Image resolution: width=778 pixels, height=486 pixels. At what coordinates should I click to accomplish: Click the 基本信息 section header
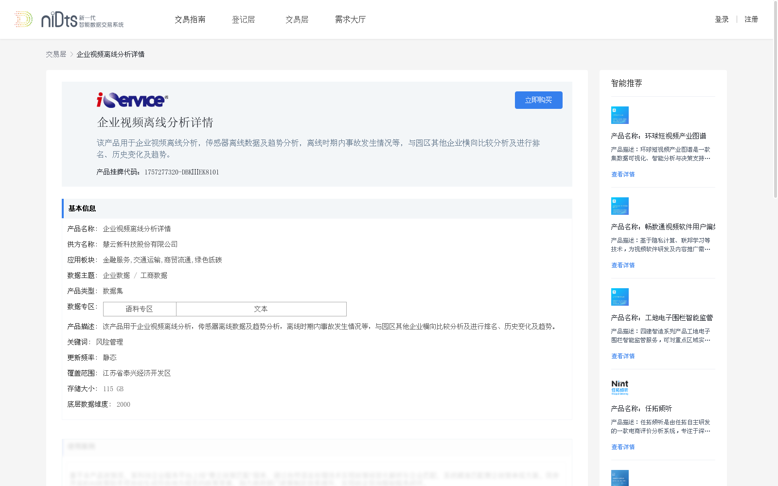[x=317, y=208]
